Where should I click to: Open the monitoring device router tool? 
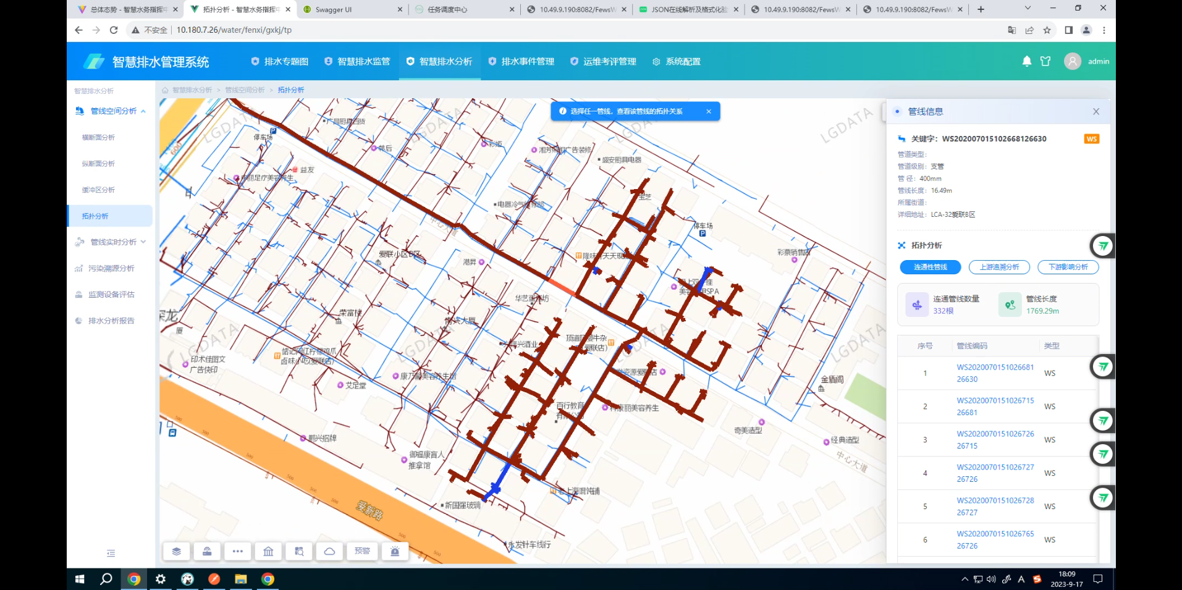[208, 551]
